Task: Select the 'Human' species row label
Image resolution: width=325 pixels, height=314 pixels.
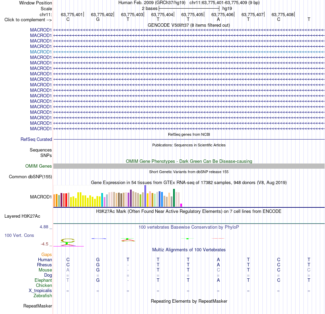Action: 45,259
